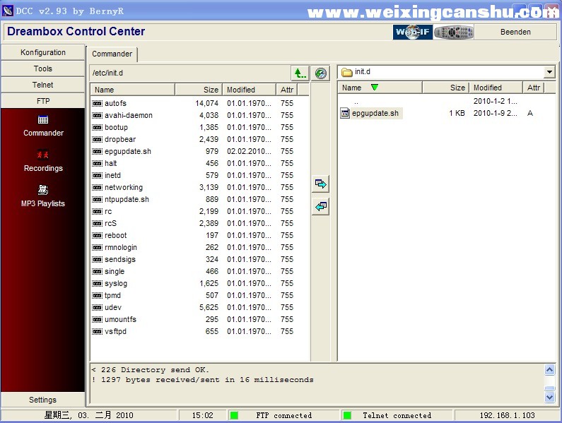Viewport: 562px width, 423px height.
Task: Select the rcS file icon
Action: click(97, 223)
